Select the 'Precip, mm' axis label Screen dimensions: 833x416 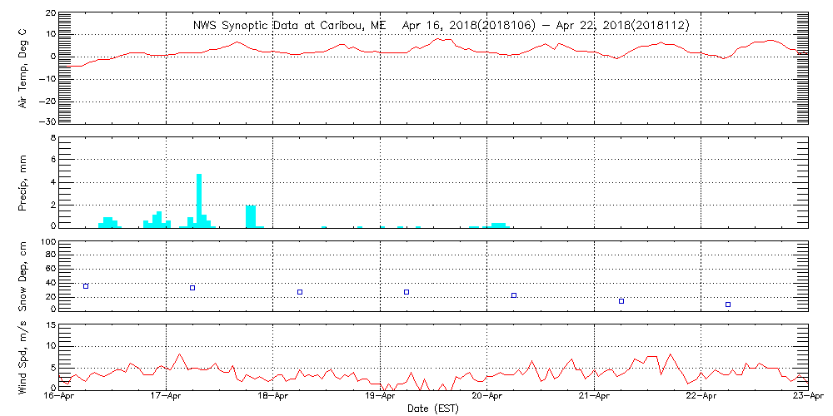pos(22,182)
